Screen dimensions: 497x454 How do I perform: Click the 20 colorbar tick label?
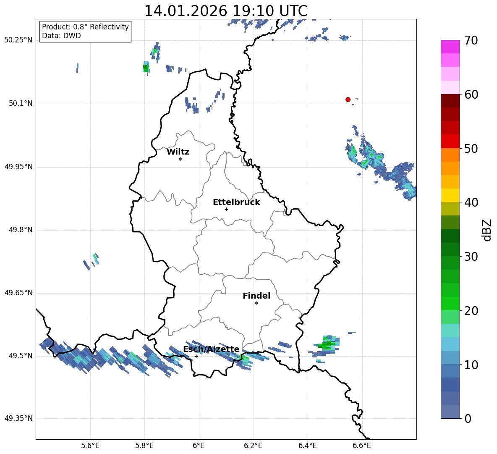[471, 311]
